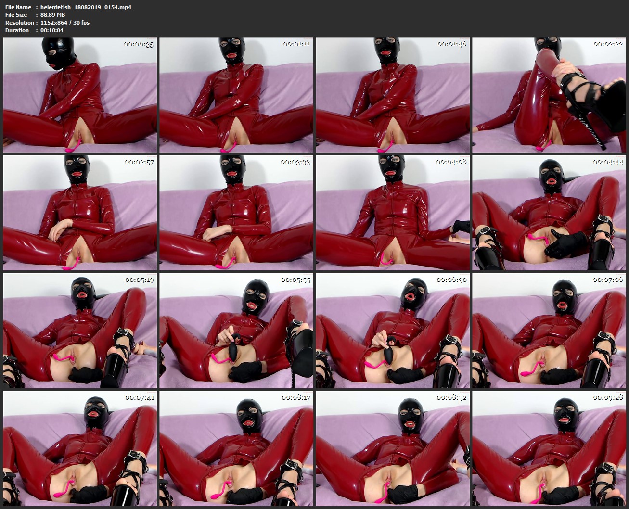Select the duration value 00:10:04
This screenshot has height=509, width=629.
(x=52, y=30)
